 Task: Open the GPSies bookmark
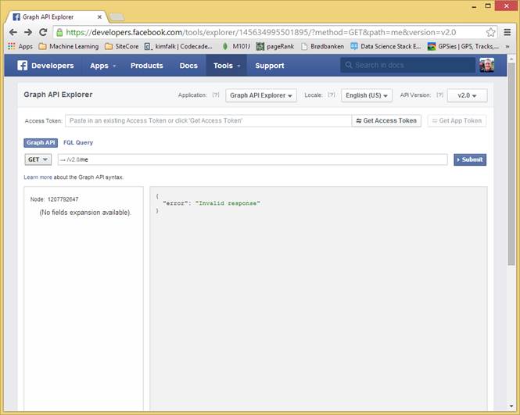463,46
